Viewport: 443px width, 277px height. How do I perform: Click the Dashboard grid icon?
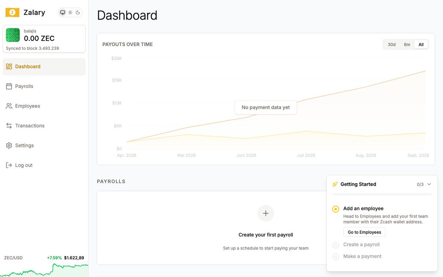(x=9, y=66)
